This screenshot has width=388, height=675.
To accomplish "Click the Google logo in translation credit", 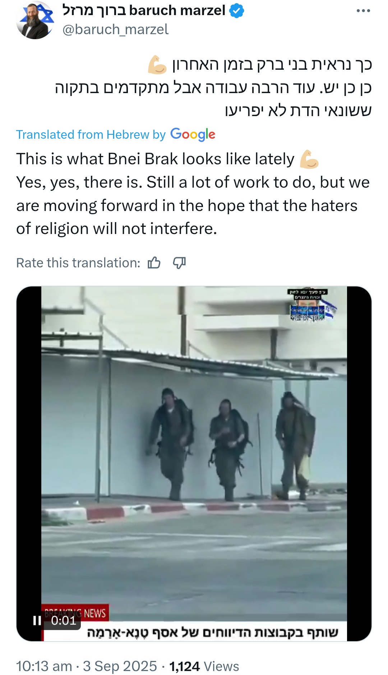I will coord(193,134).
